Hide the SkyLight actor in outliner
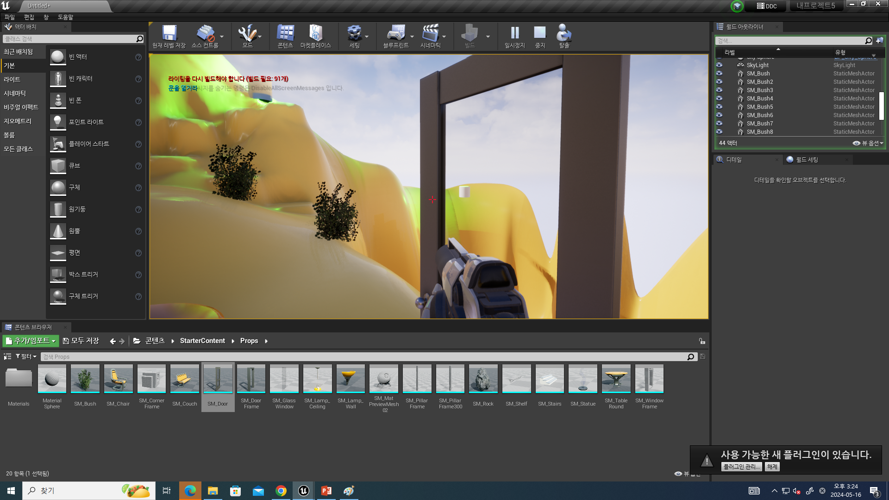The width and height of the screenshot is (889, 500). 719,65
